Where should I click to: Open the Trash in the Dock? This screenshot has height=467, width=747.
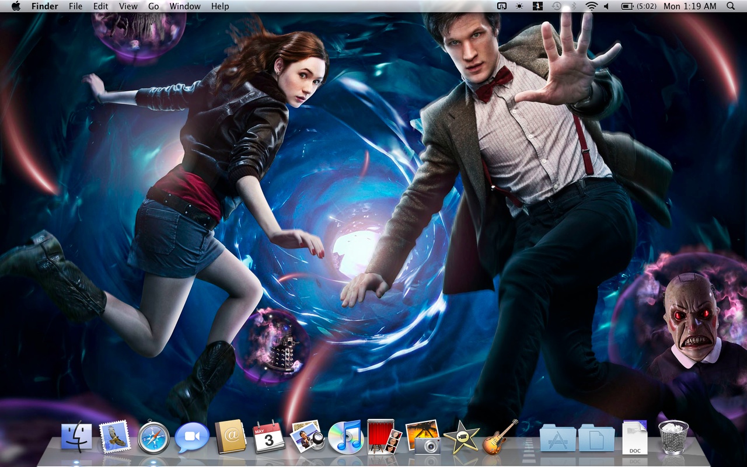point(674,437)
